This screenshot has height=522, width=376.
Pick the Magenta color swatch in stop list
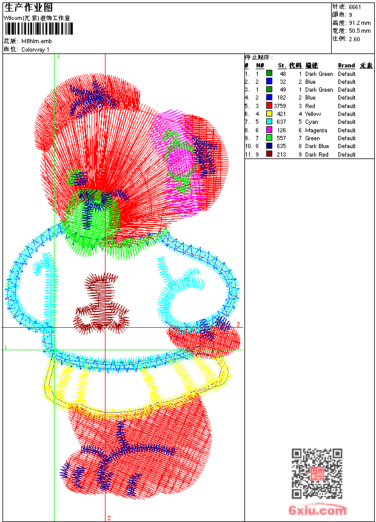269,130
